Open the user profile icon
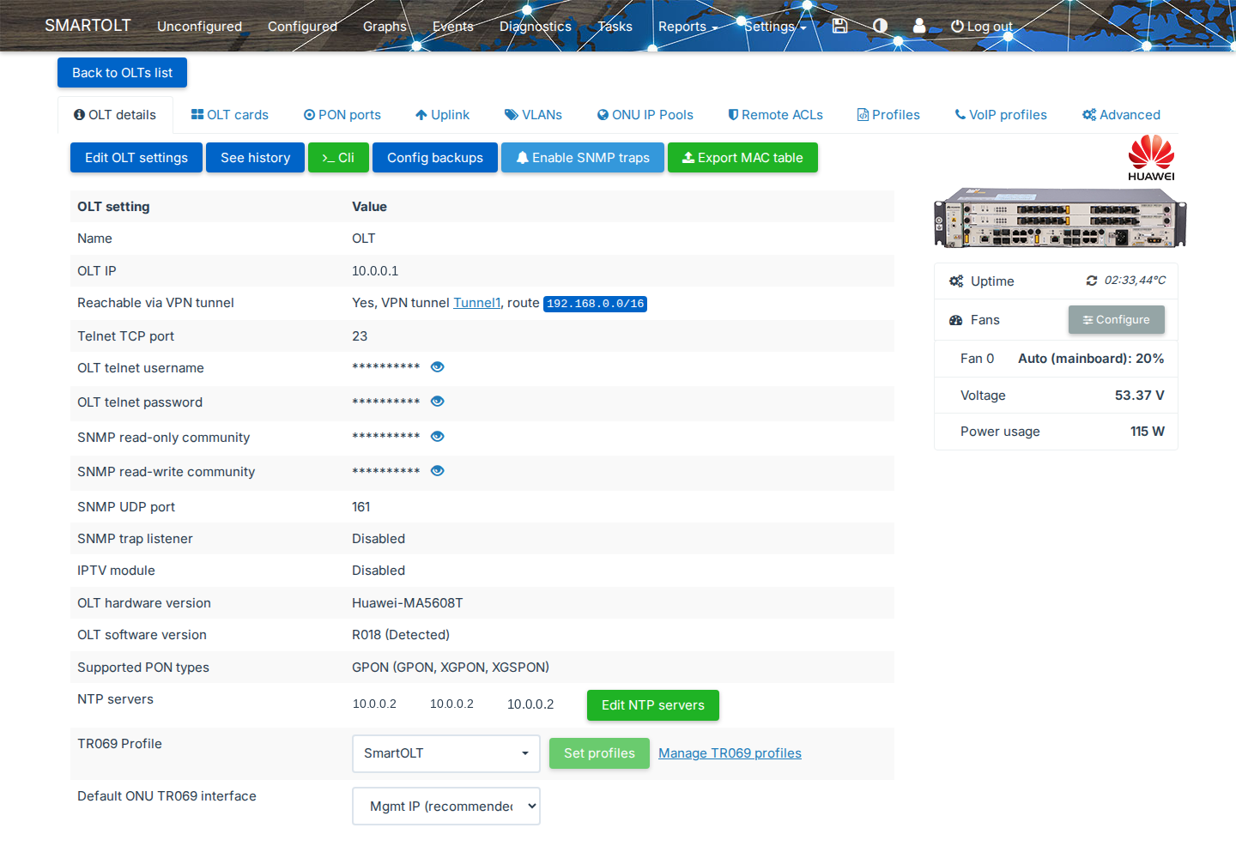The width and height of the screenshot is (1236, 846). tap(919, 26)
